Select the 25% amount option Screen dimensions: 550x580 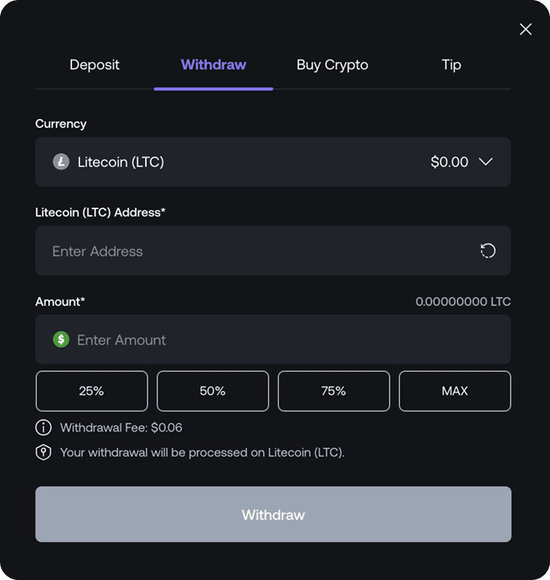point(91,391)
